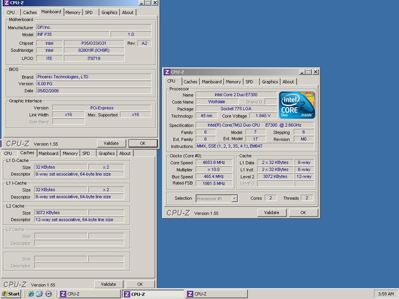Screen dimensions: 399x299
Task: Open Graphics tab in front CPU-Z window
Action: point(270,82)
